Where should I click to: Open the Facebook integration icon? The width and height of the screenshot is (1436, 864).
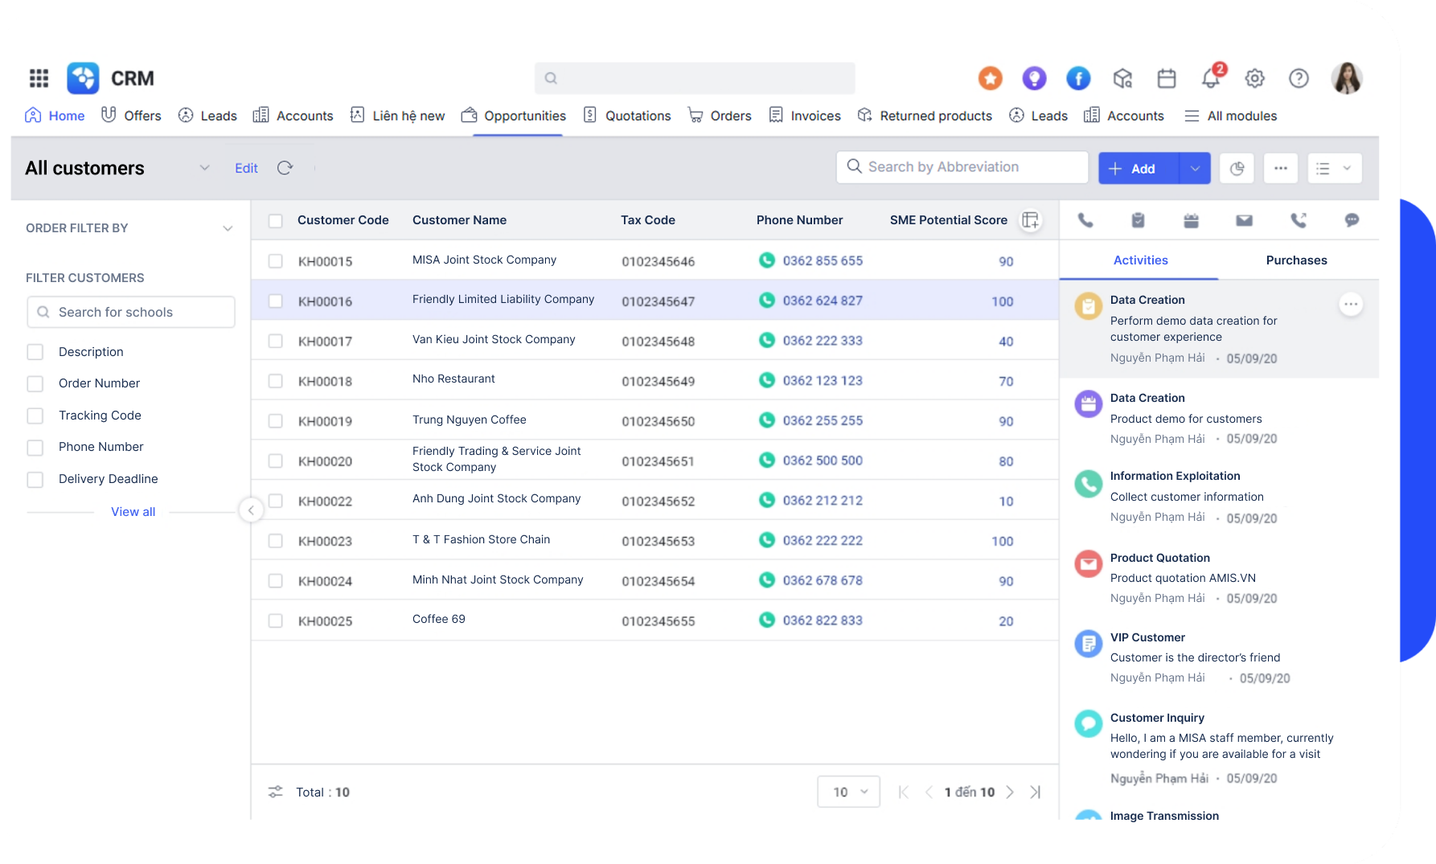pyautogui.click(x=1078, y=78)
